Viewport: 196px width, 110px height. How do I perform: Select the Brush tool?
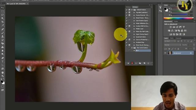tap(2, 33)
